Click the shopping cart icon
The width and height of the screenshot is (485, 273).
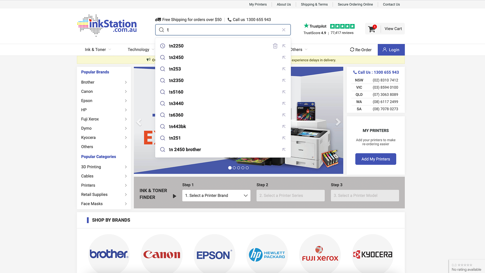[x=372, y=29]
